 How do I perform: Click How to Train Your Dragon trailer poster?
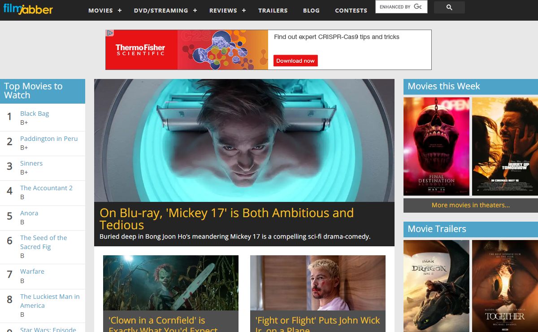(436, 286)
